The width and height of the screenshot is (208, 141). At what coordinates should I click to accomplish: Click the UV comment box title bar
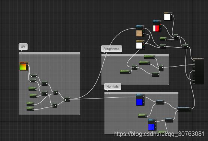(x=50, y=53)
